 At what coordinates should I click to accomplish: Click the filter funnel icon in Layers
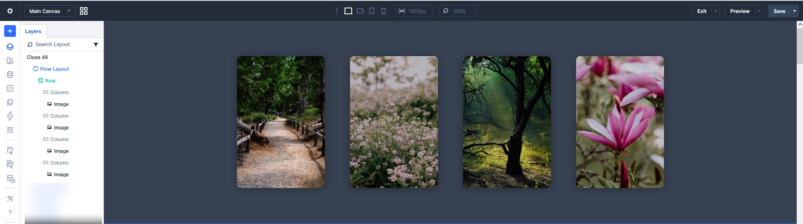coord(96,44)
